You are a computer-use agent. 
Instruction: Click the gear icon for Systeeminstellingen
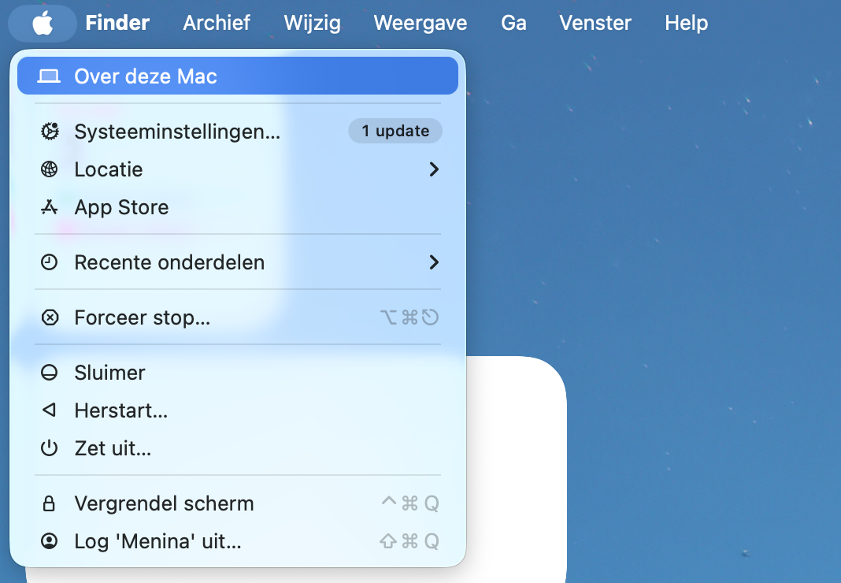[49, 132]
